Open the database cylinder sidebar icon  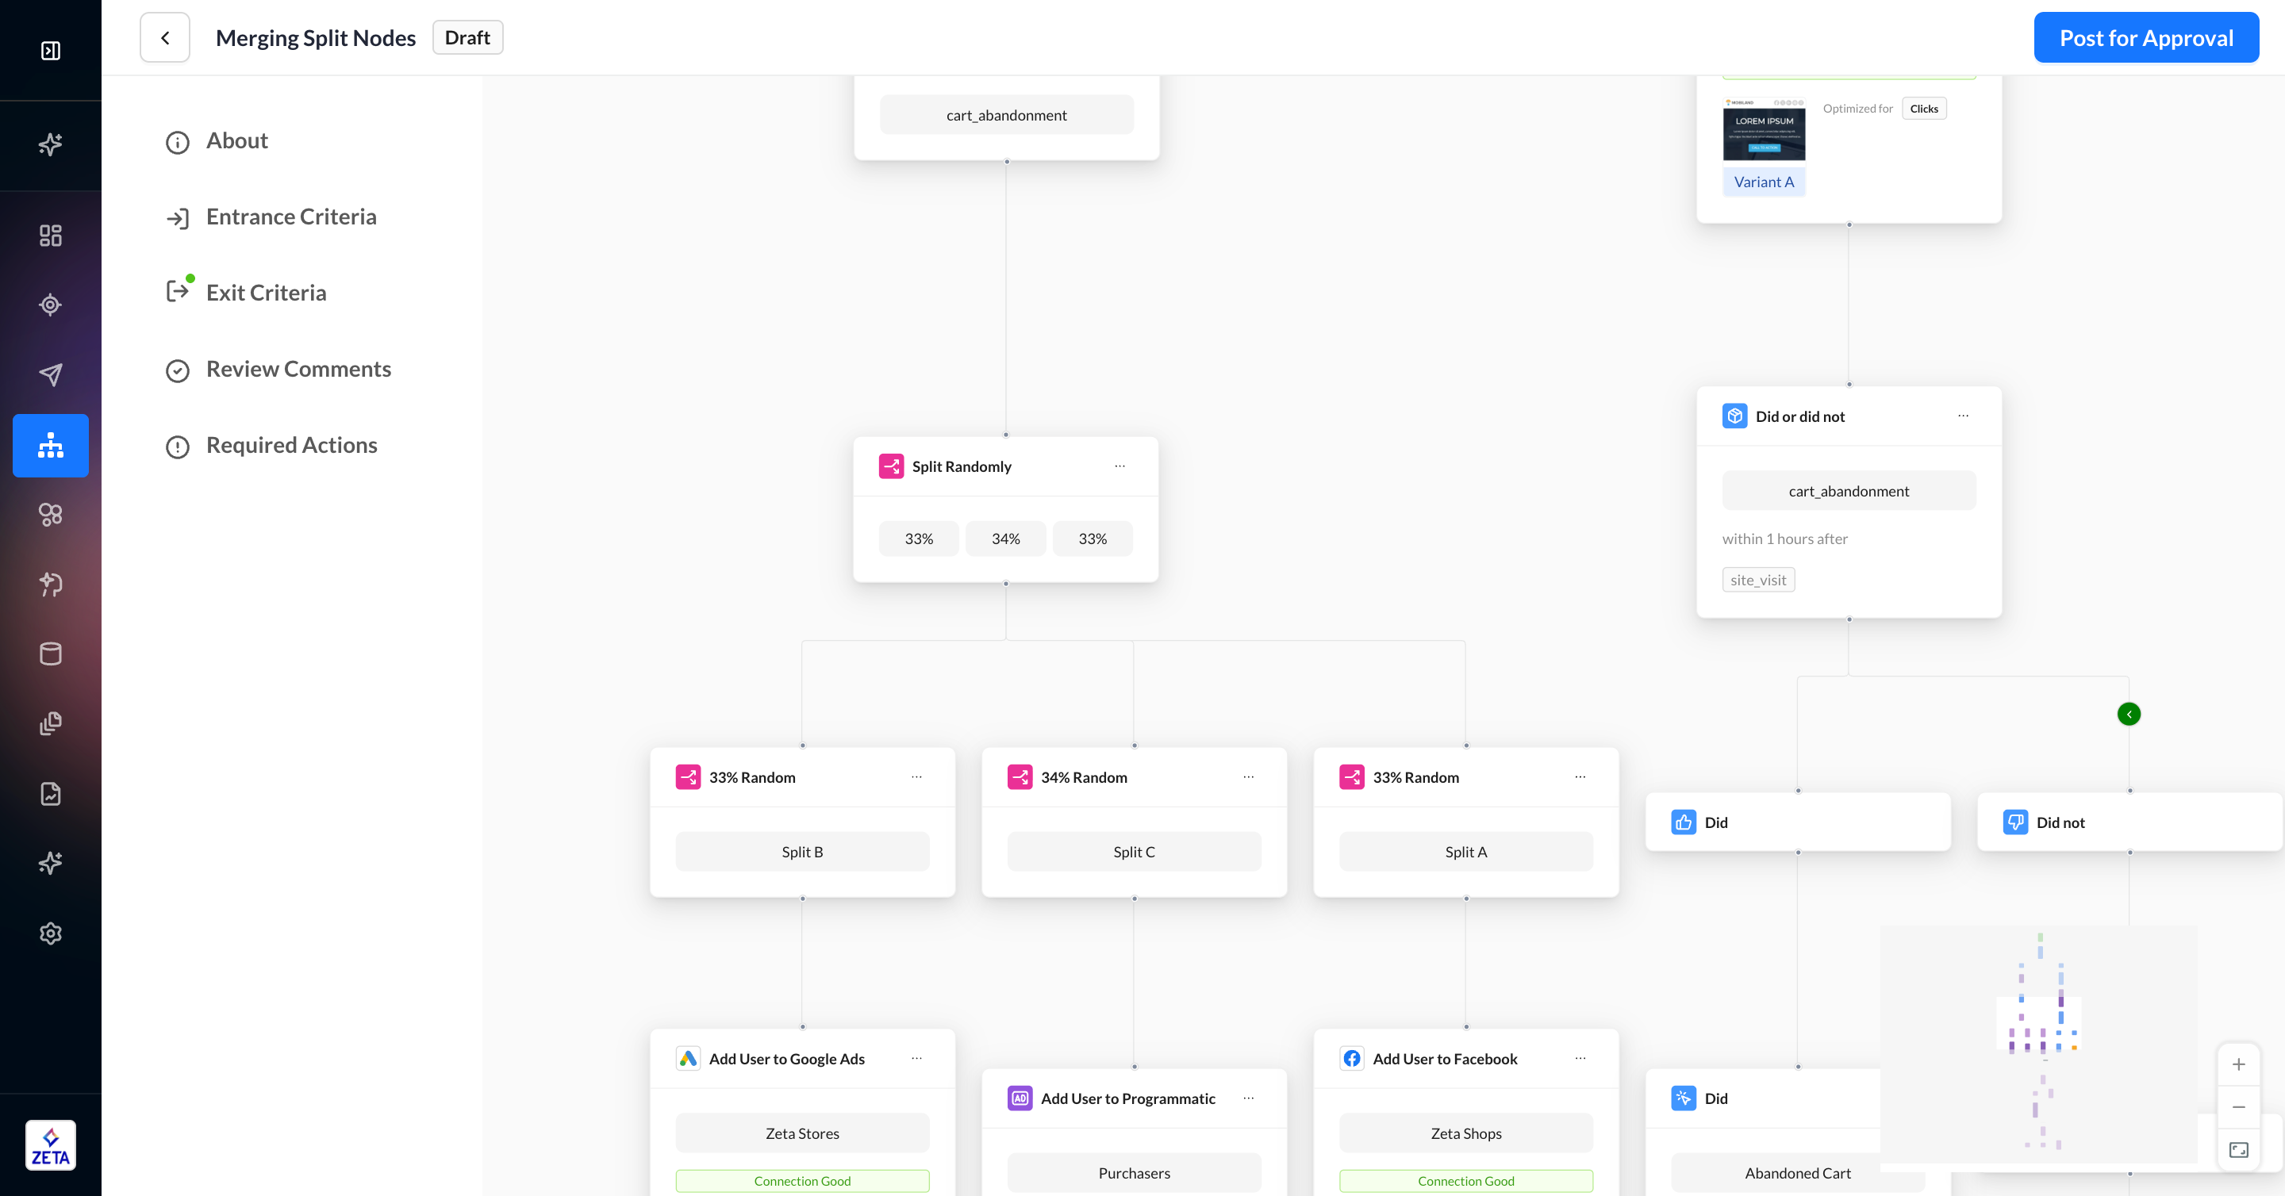coord(51,654)
